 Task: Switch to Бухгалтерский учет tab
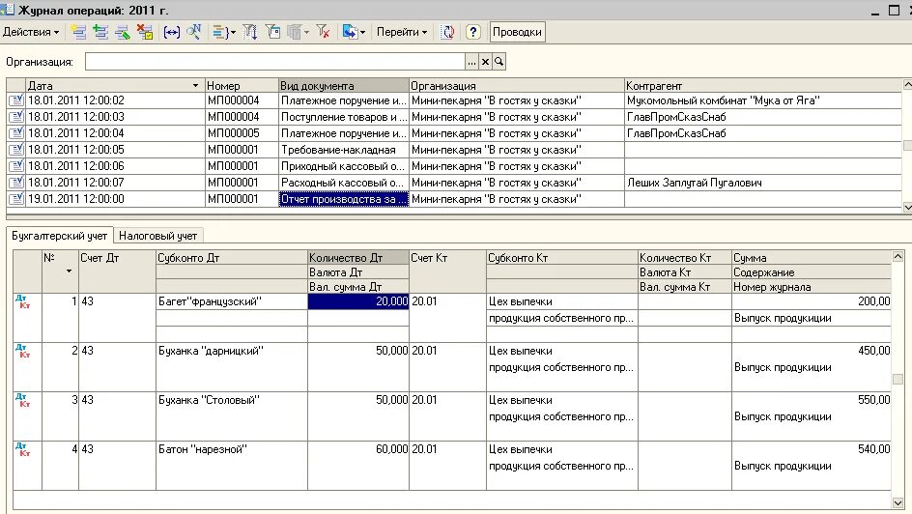click(x=59, y=236)
